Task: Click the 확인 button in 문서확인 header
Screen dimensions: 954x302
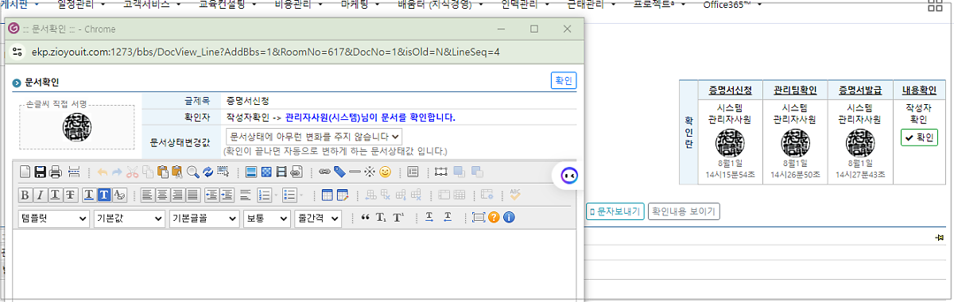Action: click(564, 81)
